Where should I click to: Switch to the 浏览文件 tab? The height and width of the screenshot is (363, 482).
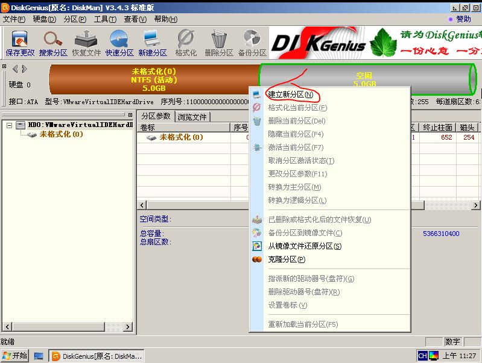click(x=192, y=117)
